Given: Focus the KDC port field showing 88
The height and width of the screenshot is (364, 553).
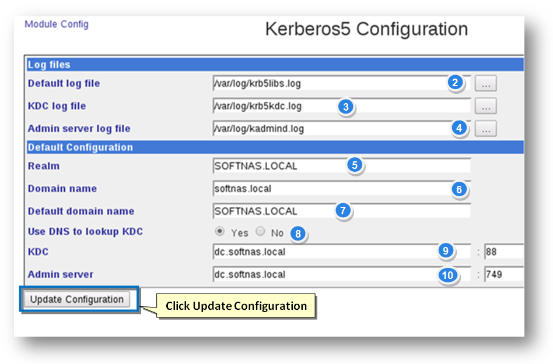Looking at the screenshot, I should [x=504, y=252].
